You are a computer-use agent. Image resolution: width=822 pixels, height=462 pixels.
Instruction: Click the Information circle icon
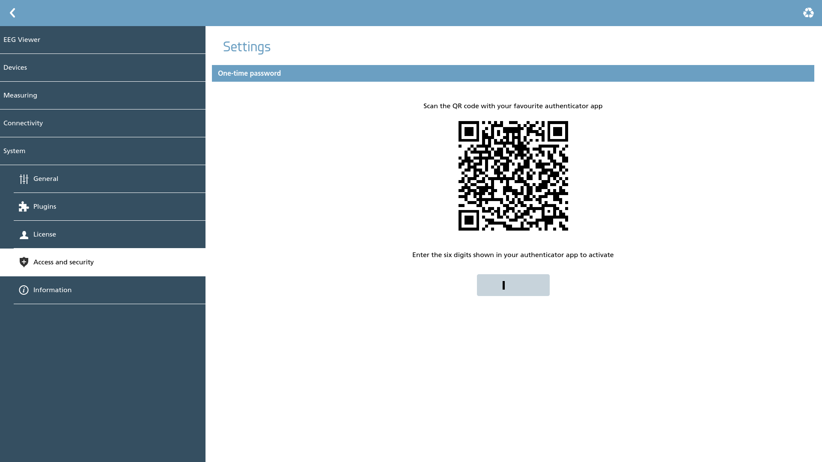[x=24, y=290]
